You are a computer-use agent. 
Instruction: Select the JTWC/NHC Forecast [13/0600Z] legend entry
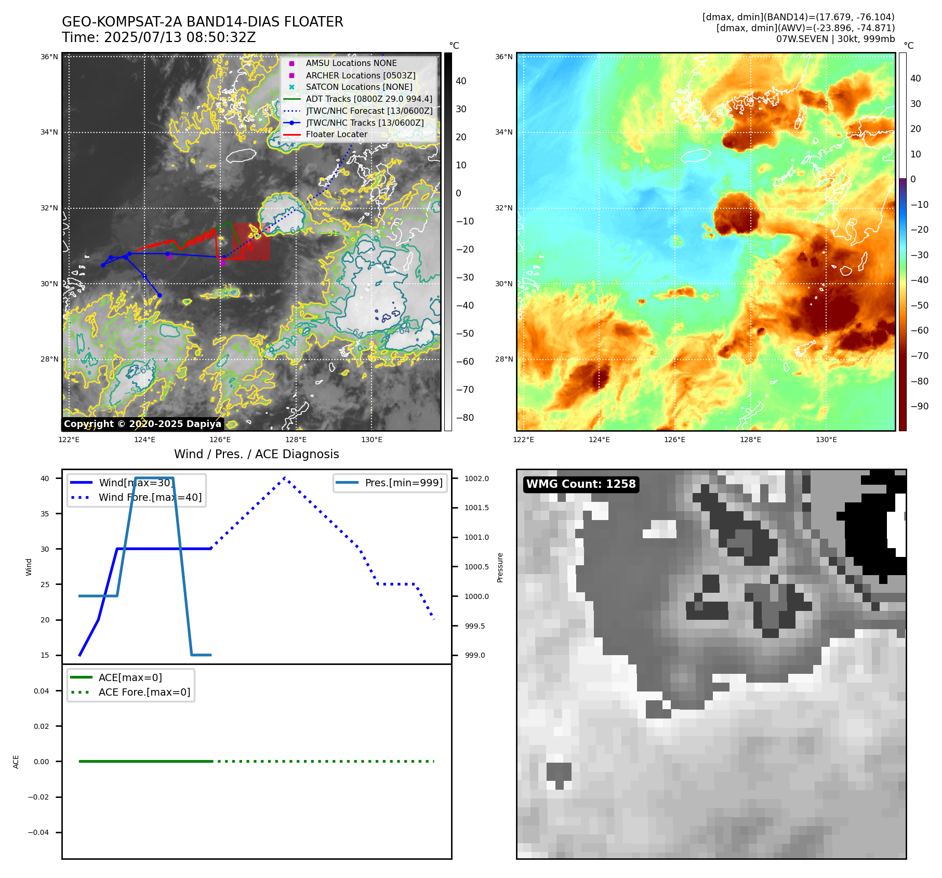click(359, 111)
